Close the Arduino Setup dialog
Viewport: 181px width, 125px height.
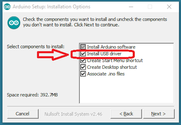point(168,7)
